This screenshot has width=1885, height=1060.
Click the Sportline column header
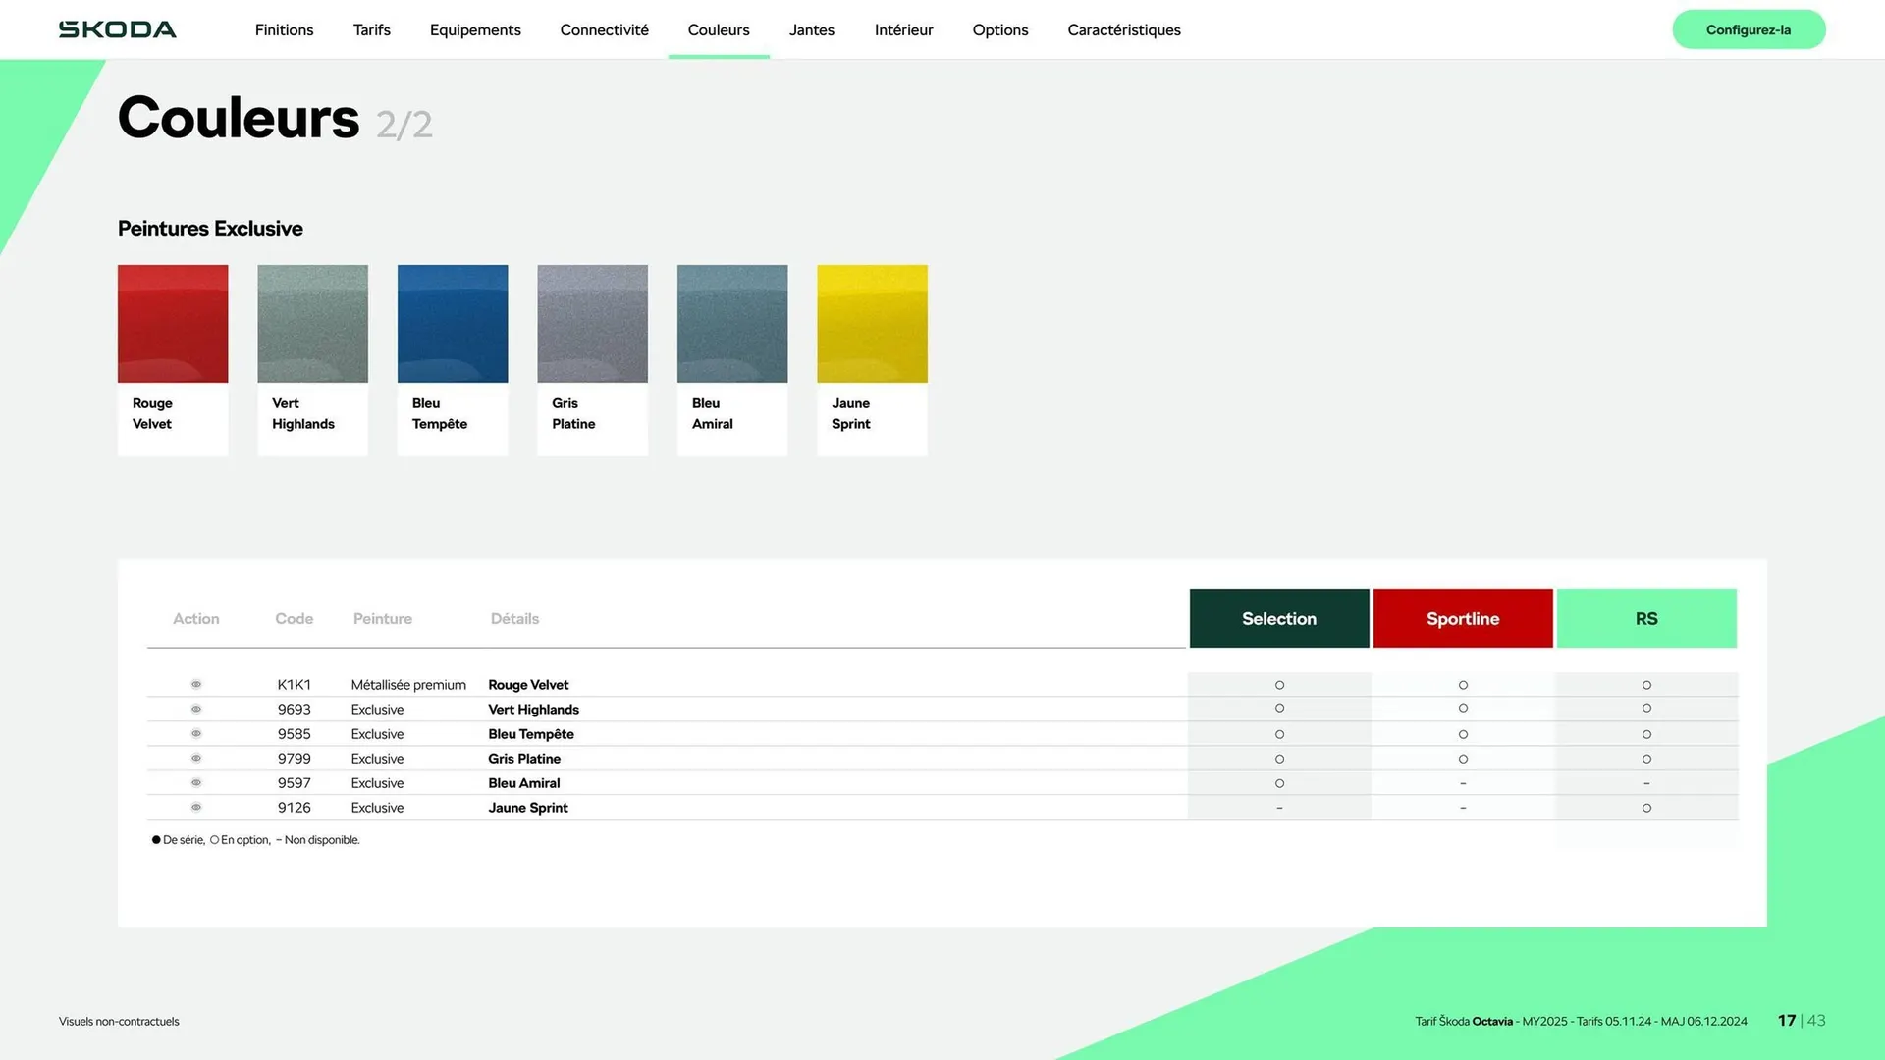[x=1462, y=618]
